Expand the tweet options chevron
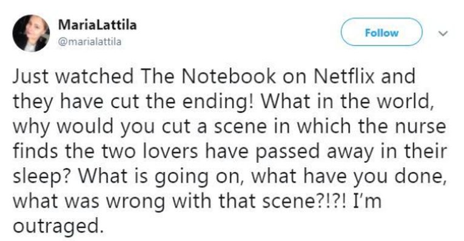This screenshot has width=464, height=241. pos(443,33)
